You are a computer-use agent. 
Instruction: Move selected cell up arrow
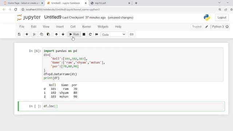coord(56,34)
